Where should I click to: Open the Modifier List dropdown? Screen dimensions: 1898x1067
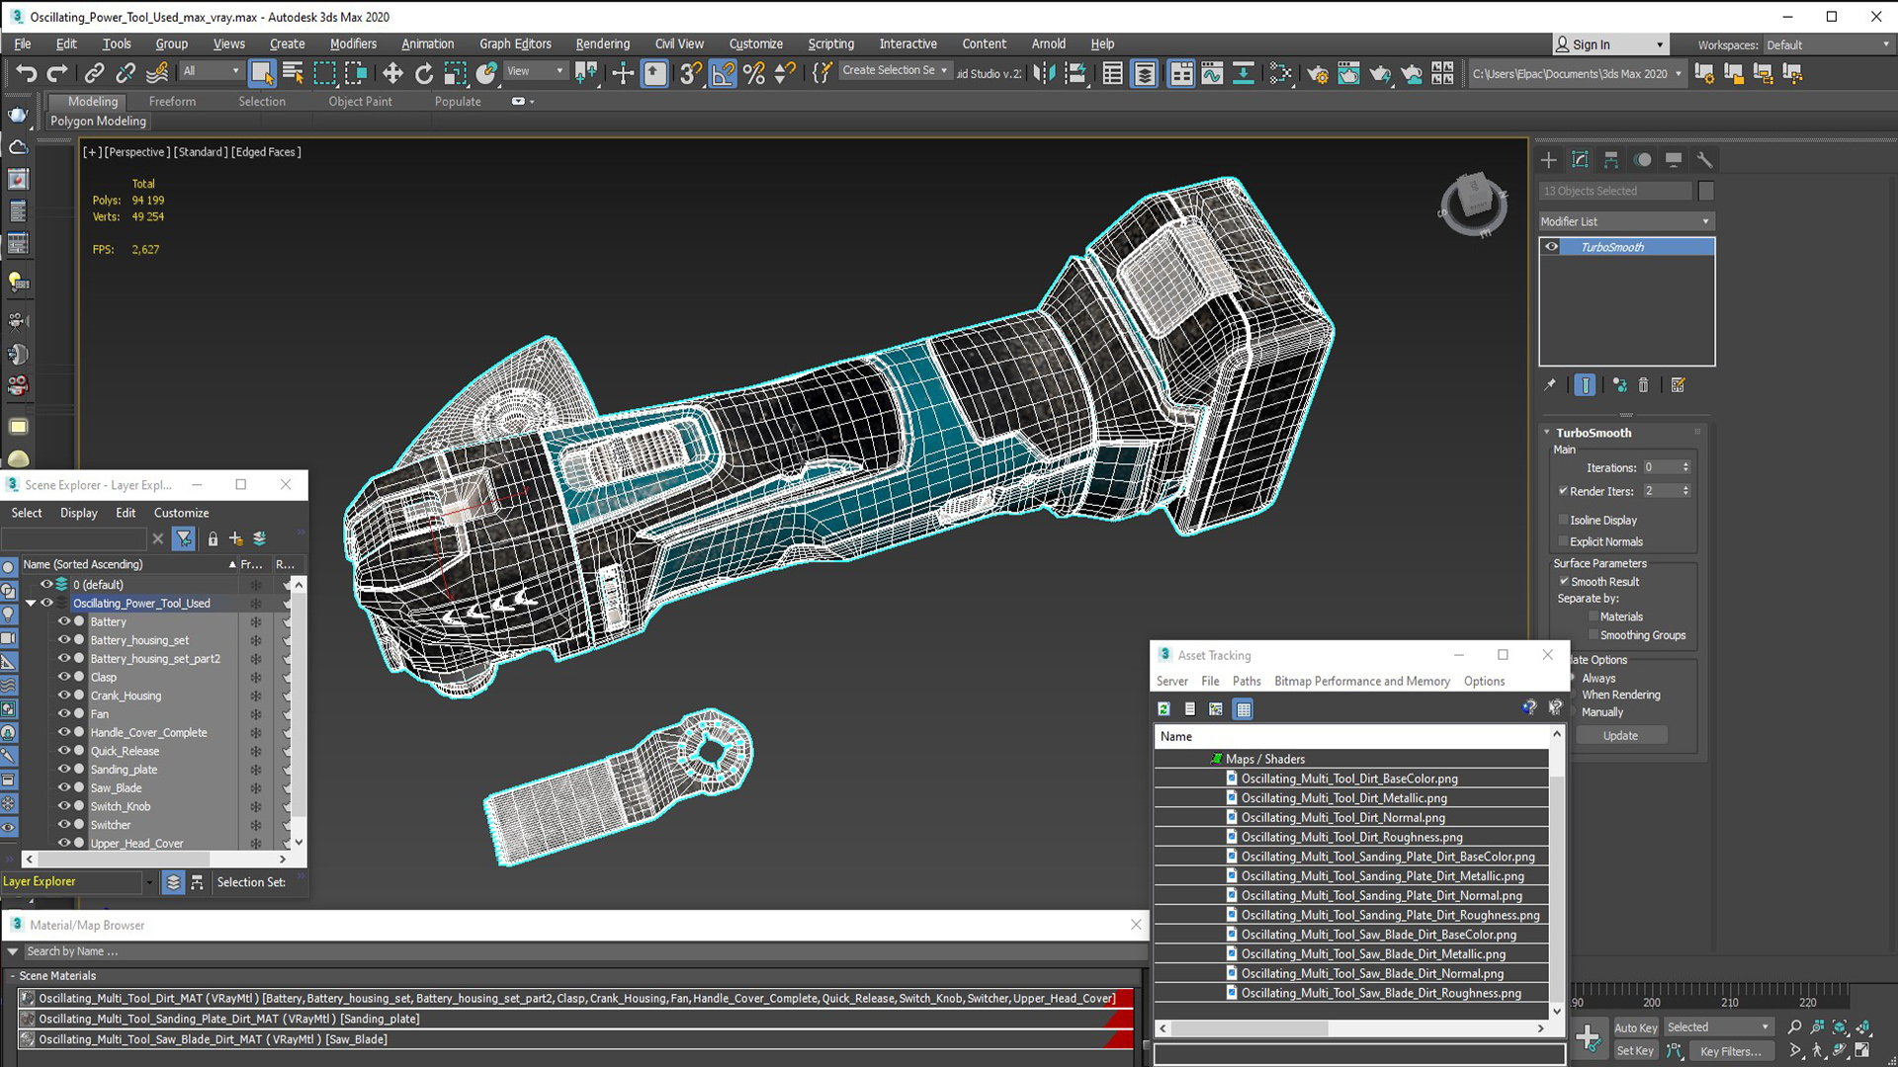pos(1625,221)
